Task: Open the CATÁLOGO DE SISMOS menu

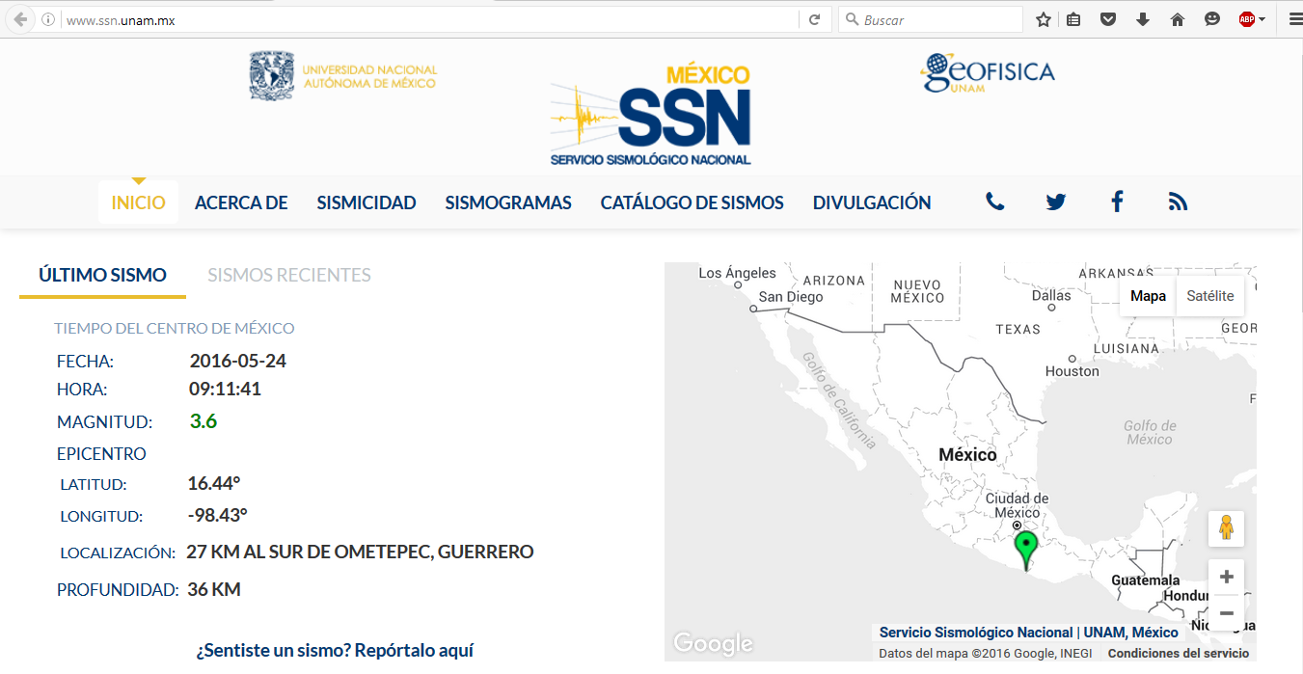Action: point(692,202)
